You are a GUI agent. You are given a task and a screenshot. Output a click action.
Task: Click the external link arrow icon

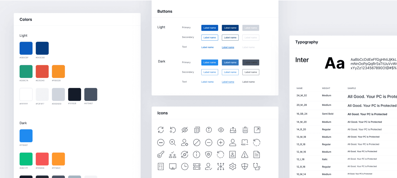click(x=257, y=130)
